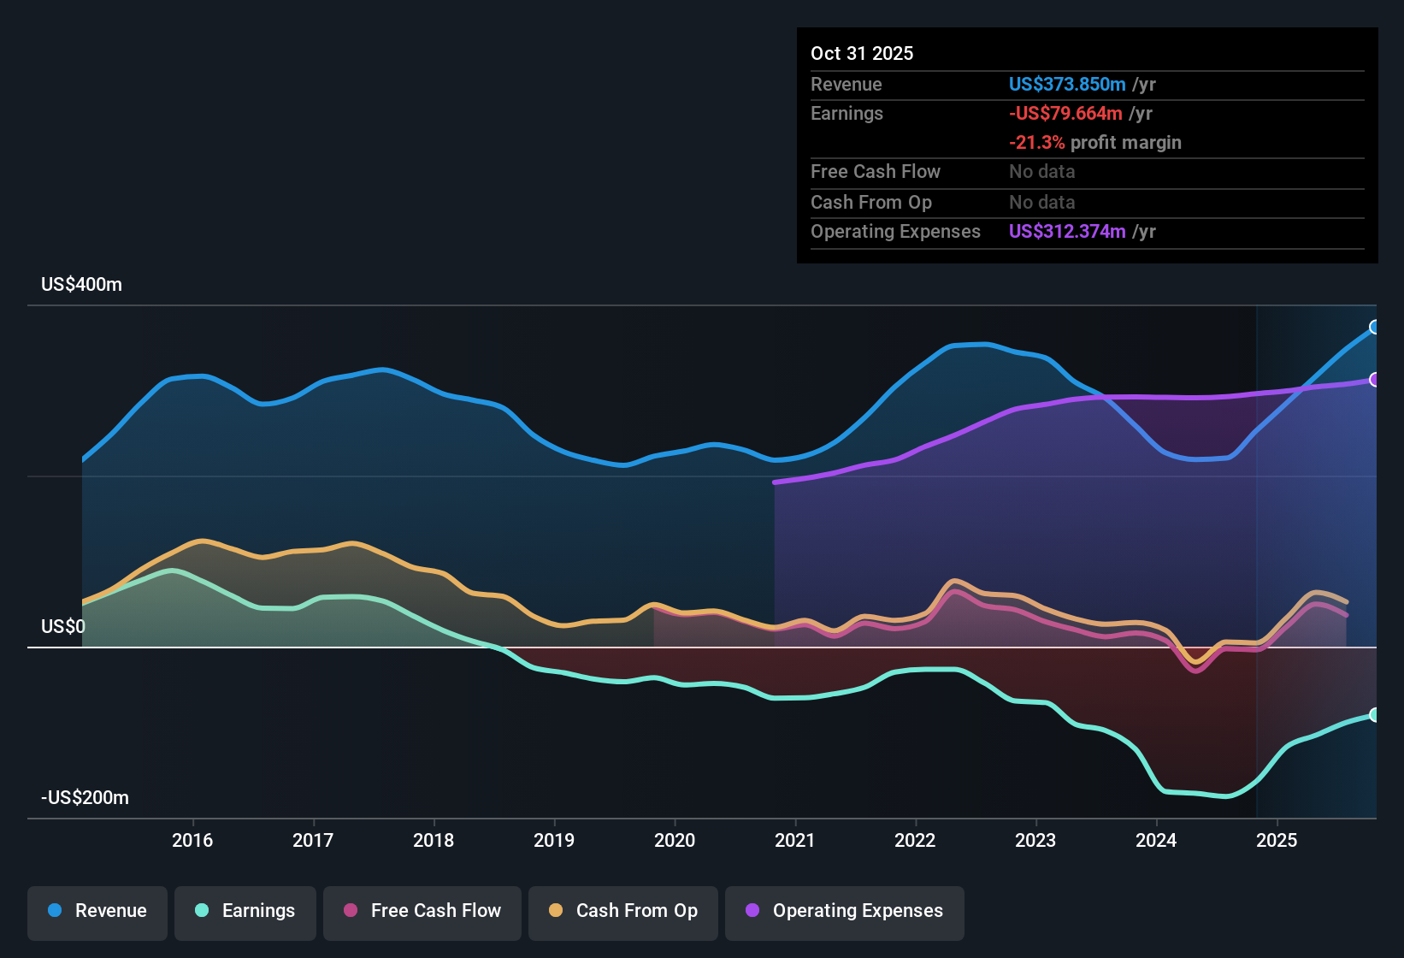Click the 2022 x-axis year label

[x=915, y=840]
